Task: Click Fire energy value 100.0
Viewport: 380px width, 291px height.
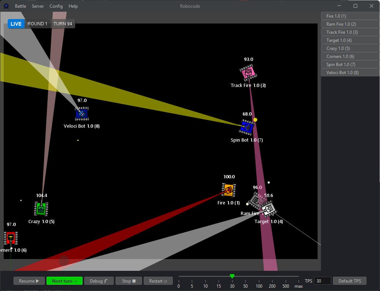Action: coord(229,177)
